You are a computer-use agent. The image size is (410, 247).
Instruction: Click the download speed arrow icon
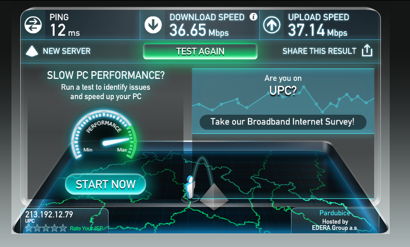pos(153,25)
